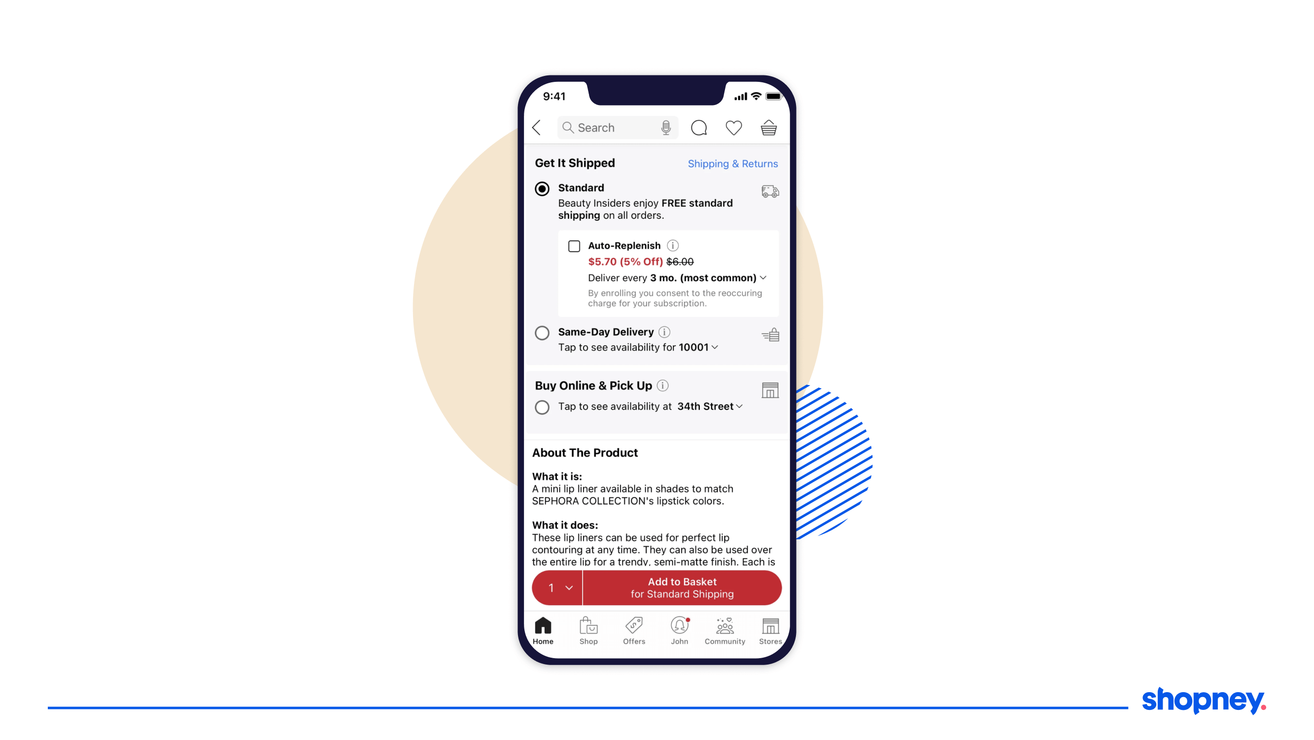Tap the Home tab icon
Viewport: 1314px width, 740px height.
542,629
